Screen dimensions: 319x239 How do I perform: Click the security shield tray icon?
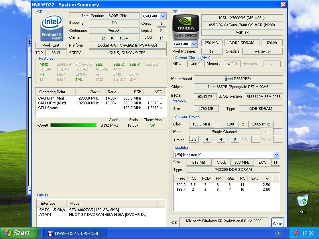tap(296, 233)
